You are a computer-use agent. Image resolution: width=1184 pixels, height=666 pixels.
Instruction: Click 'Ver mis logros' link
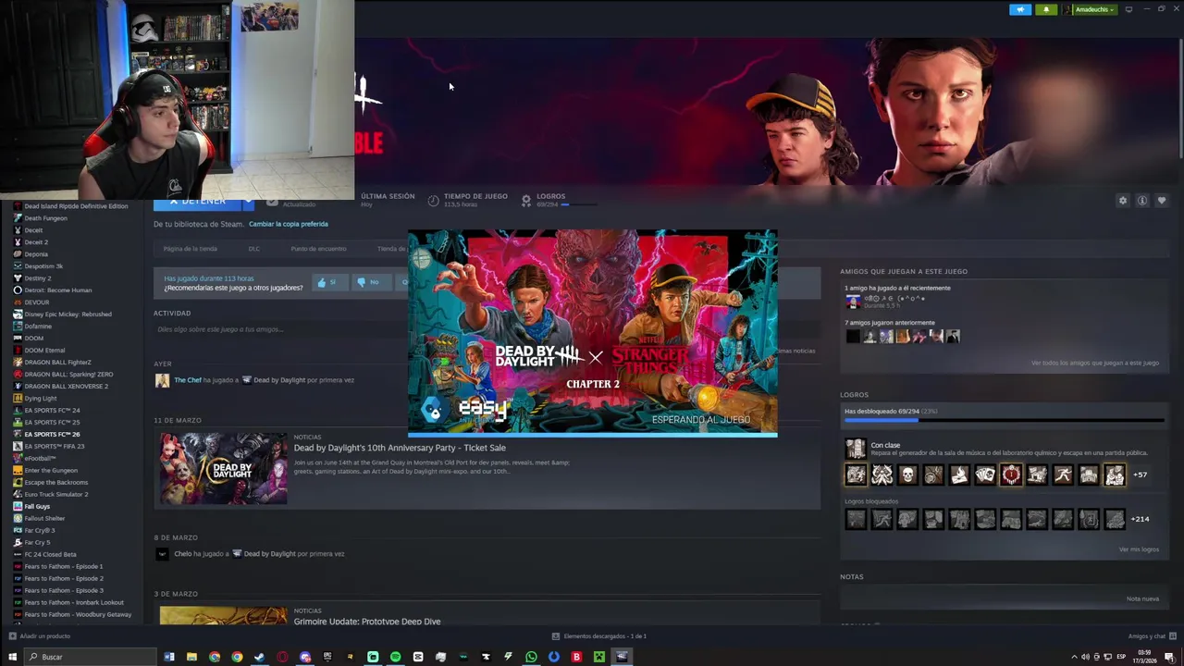(1139, 549)
